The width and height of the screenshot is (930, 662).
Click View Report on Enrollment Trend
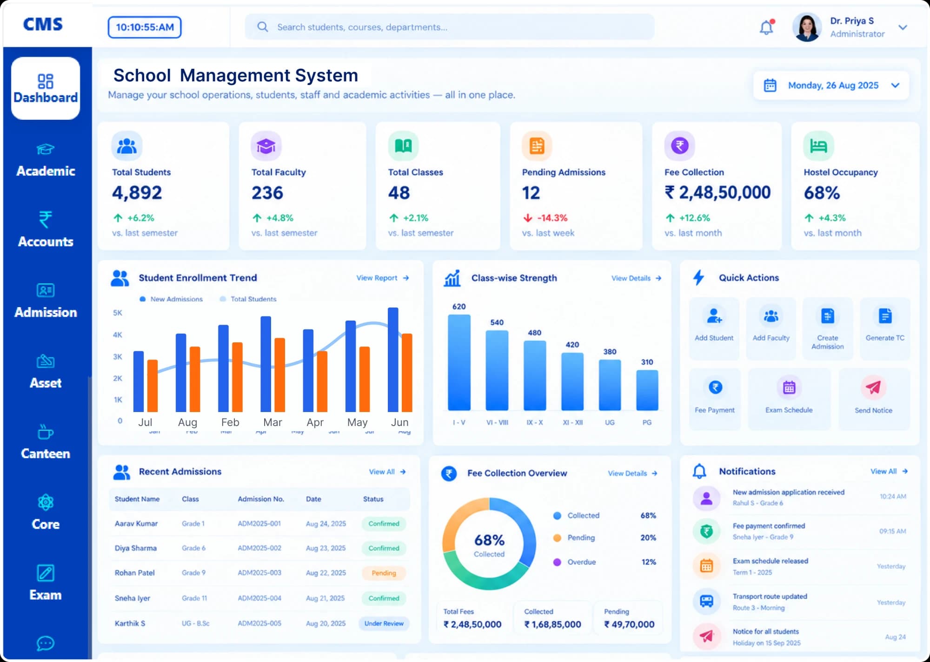tap(383, 278)
